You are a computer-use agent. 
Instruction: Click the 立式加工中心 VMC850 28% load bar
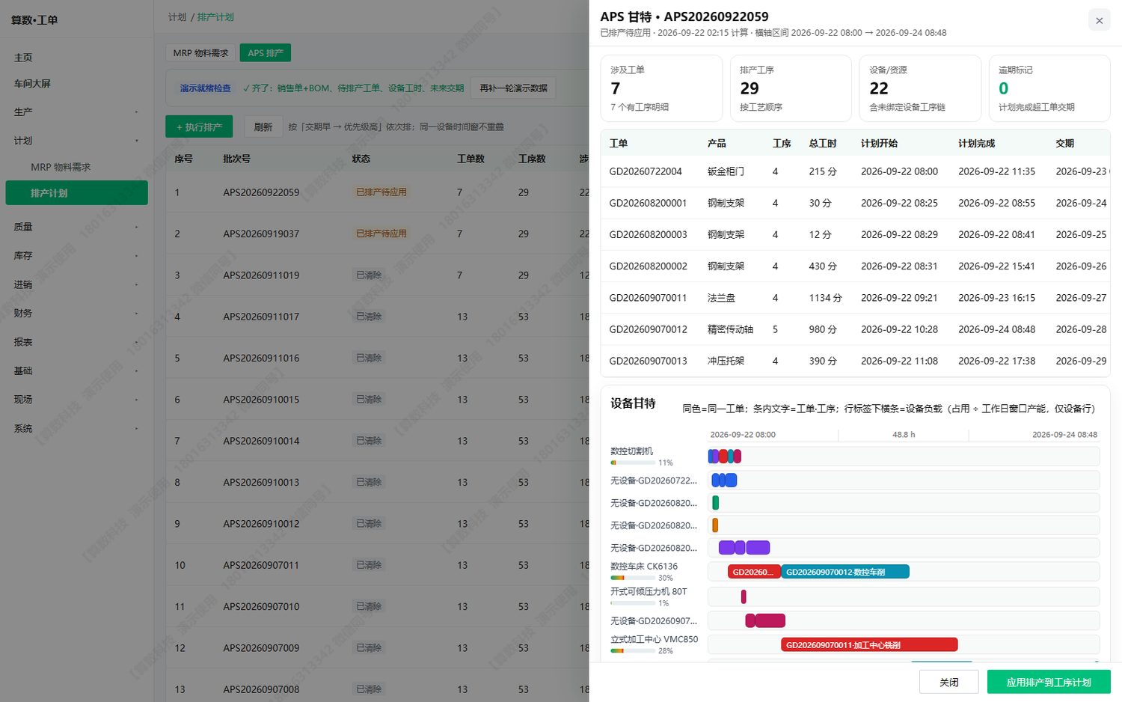[634, 651]
